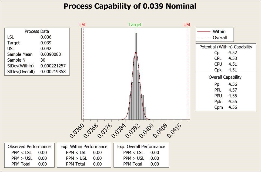Select the Cpm row label
The height and width of the screenshot is (172, 261).
click(x=219, y=107)
